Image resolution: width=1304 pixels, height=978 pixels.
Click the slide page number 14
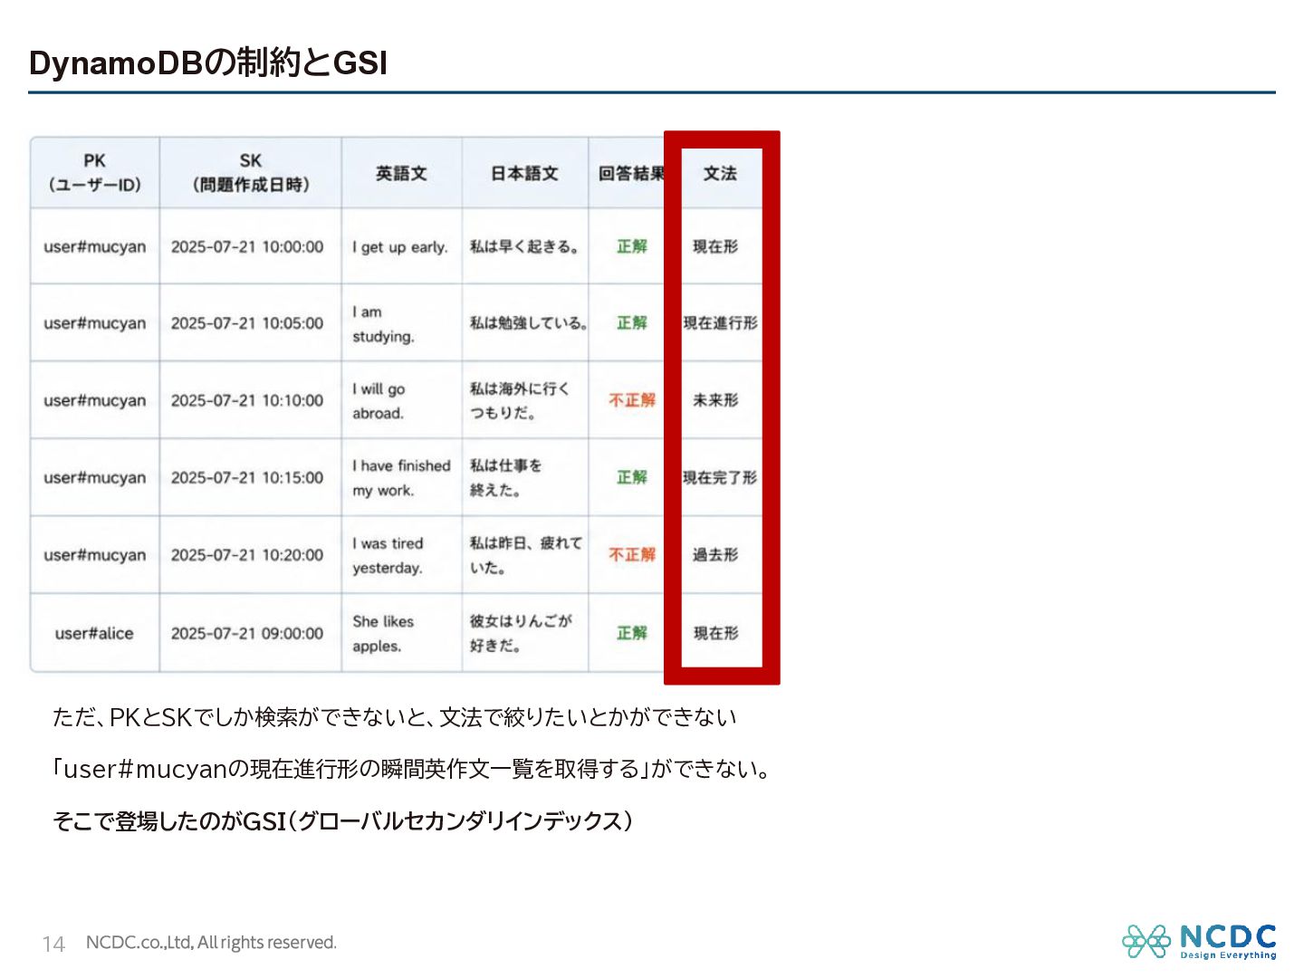53,944
